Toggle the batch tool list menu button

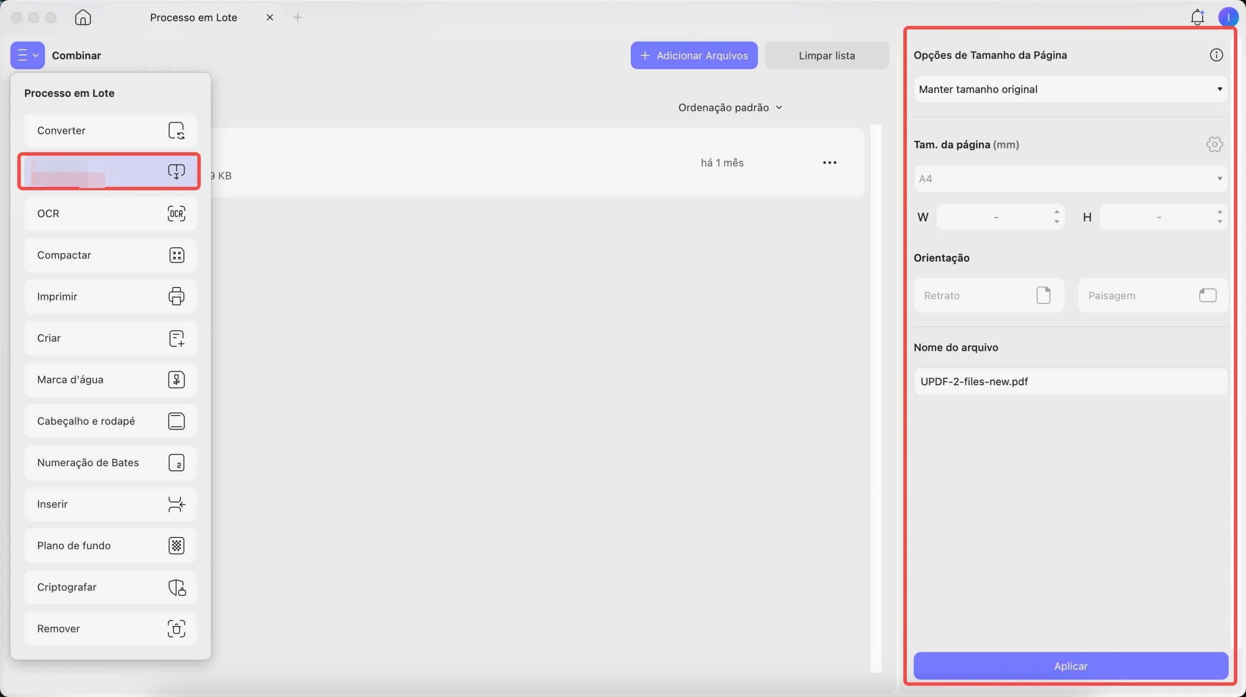click(27, 55)
